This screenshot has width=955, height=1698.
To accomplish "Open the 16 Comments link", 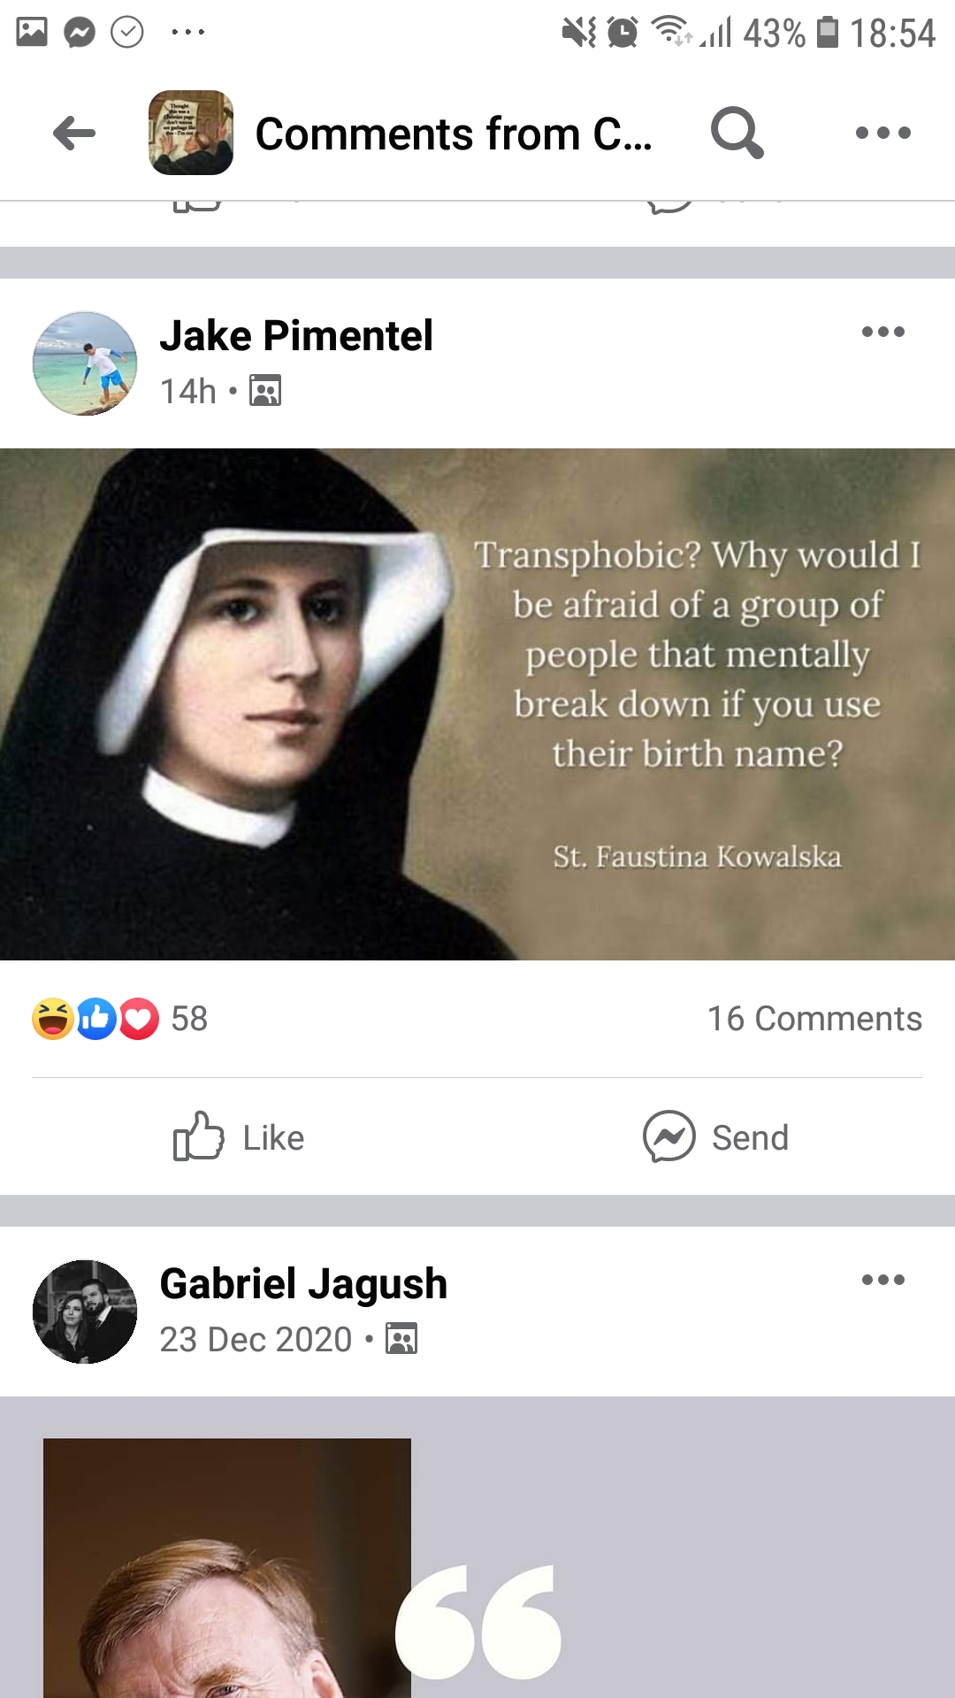I will tap(814, 1019).
